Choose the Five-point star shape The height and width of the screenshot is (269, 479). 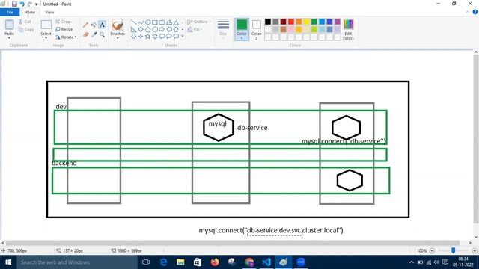click(148, 37)
